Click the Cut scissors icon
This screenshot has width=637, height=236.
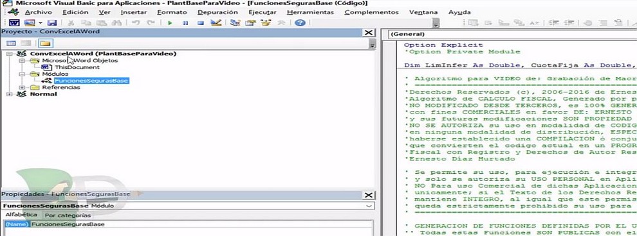coord(71,23)
